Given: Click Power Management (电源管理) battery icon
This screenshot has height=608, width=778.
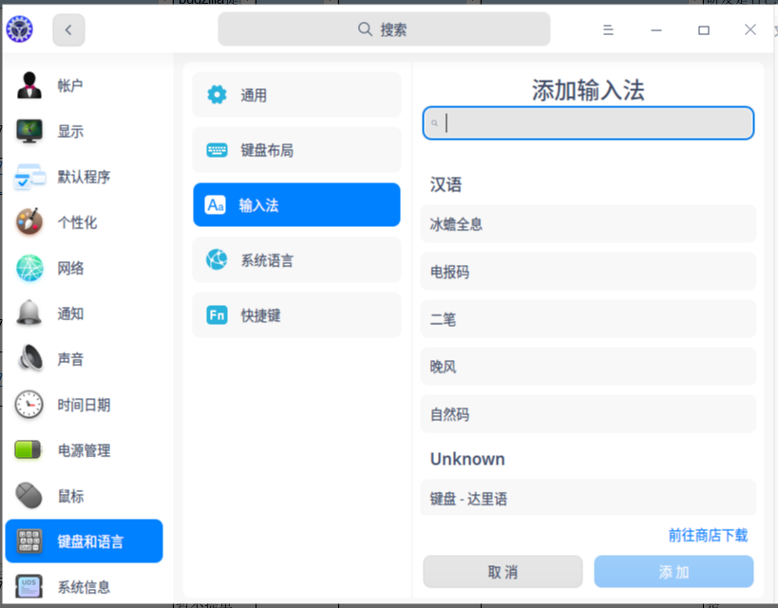Looking at the screenshot, I should (x=29, y=450).
